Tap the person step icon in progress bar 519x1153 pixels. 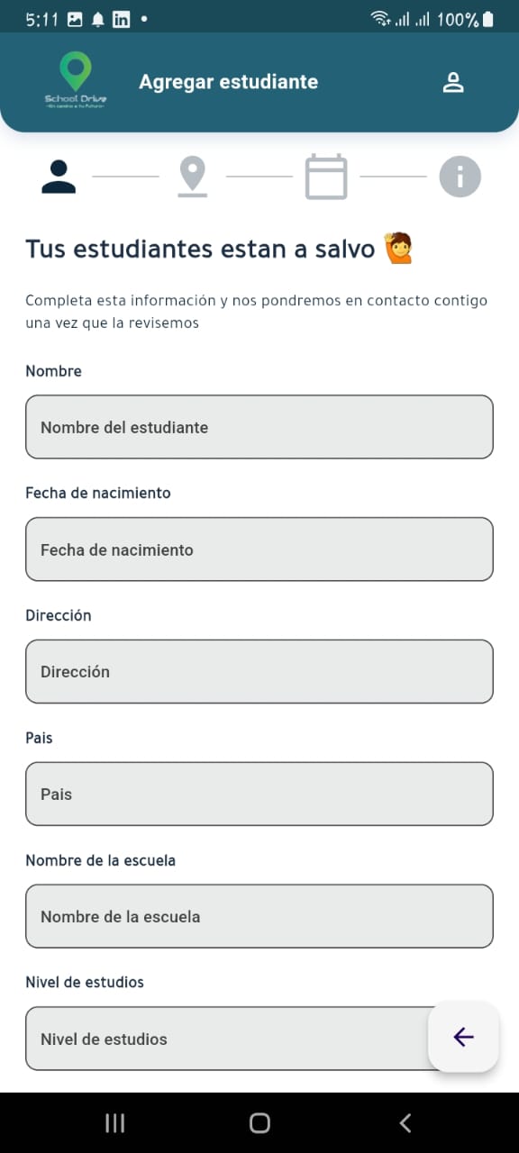coord(58,176)
